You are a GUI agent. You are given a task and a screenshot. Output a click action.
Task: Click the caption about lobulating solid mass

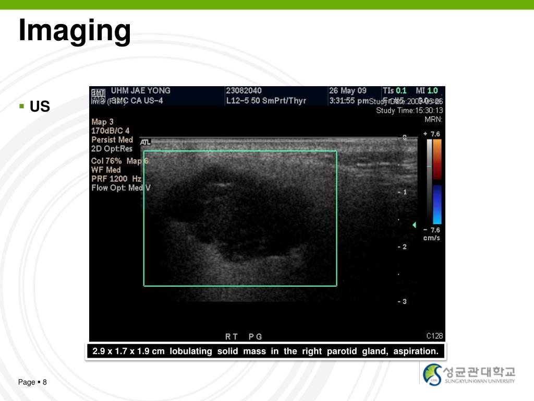pyautogui.click(x=265, y=351)
